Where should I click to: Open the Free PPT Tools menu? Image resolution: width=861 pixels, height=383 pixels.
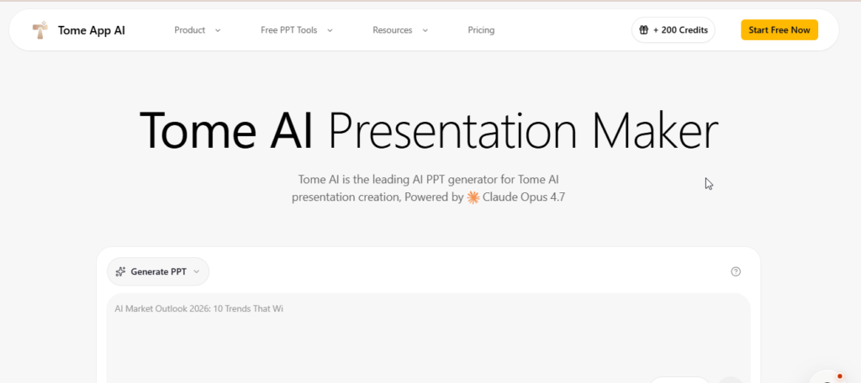coord(297,30)
